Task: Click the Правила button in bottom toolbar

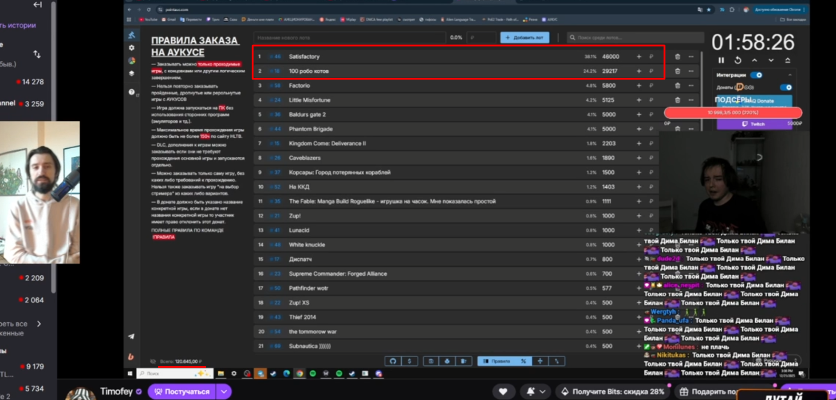Action: (497, 361)
